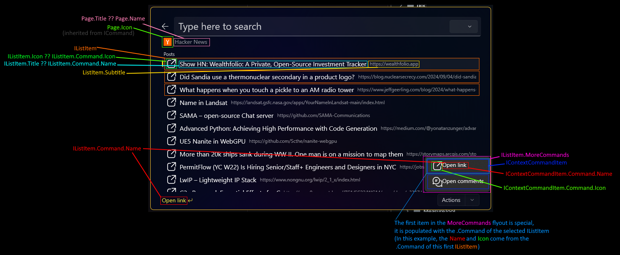The width and height of the screenshot is (620, 255).
Task: Select the PermitFlow hiring engineers post
Action: [288, 167]
